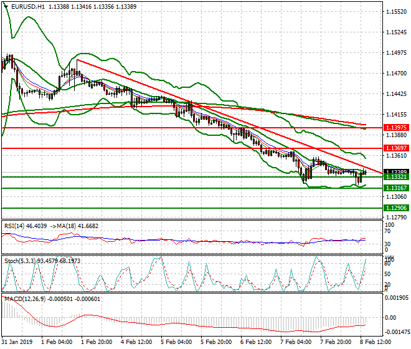411x349 pixels.
Task: Click the RSI scale value 100
Action: (x=391, y=224)
